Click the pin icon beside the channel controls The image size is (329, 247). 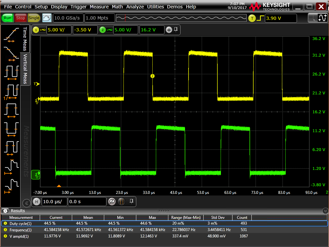point(176,29)
